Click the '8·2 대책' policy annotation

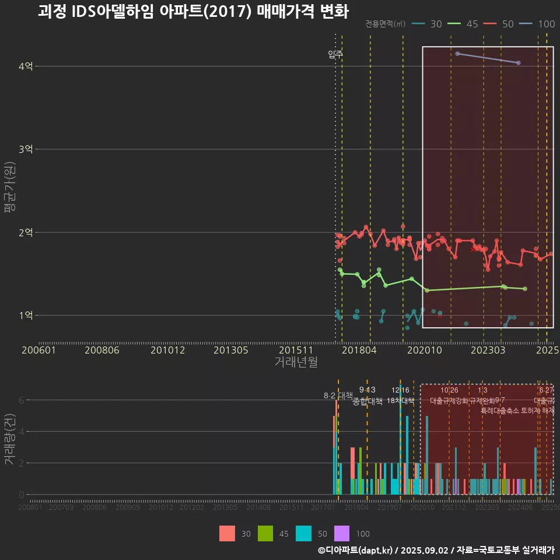(338, 395)
